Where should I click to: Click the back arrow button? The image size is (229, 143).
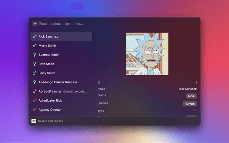click(35, 24)
